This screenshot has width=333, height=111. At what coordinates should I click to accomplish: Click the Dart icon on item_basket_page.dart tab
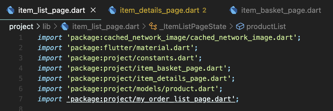233,10
